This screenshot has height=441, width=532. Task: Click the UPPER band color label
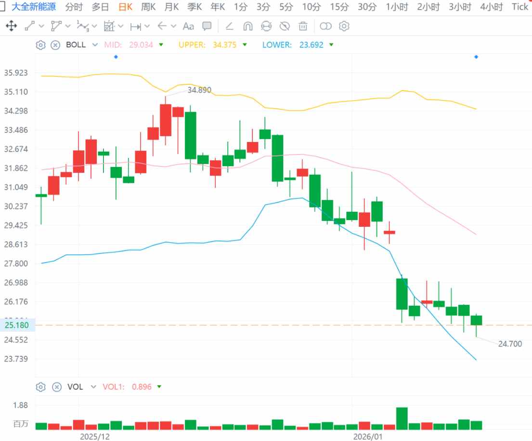point(192,45)
